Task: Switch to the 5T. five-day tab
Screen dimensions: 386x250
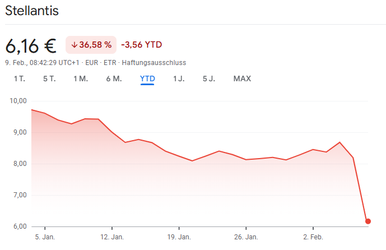Action: point(49,78)
